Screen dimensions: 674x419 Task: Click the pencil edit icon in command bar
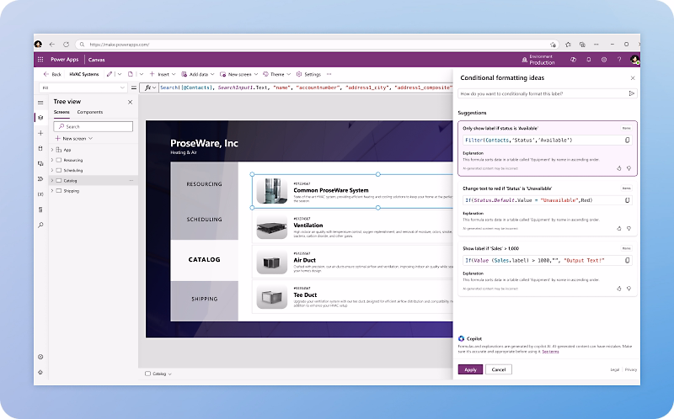(110, 74)
